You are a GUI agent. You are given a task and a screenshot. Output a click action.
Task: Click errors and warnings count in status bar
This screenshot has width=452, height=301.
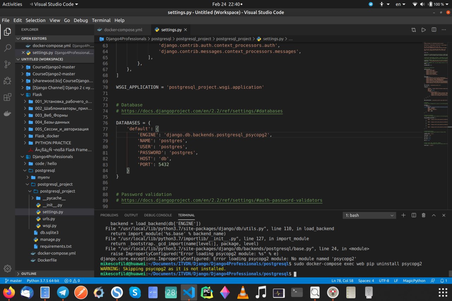coord(72,281)
